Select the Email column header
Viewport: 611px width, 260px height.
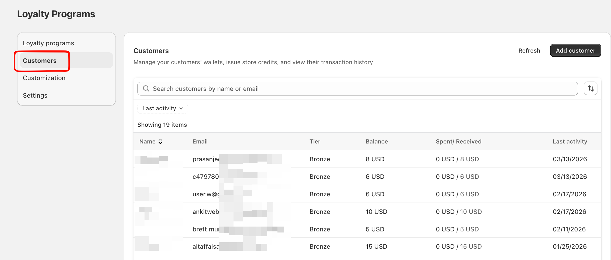pyautogui.click(x=200, y=142)
